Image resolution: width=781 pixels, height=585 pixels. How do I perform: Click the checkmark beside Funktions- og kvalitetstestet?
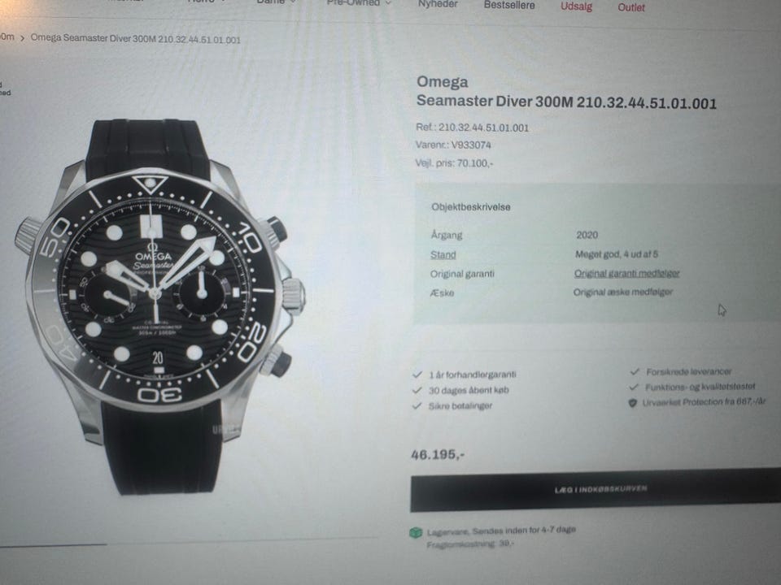634,387
